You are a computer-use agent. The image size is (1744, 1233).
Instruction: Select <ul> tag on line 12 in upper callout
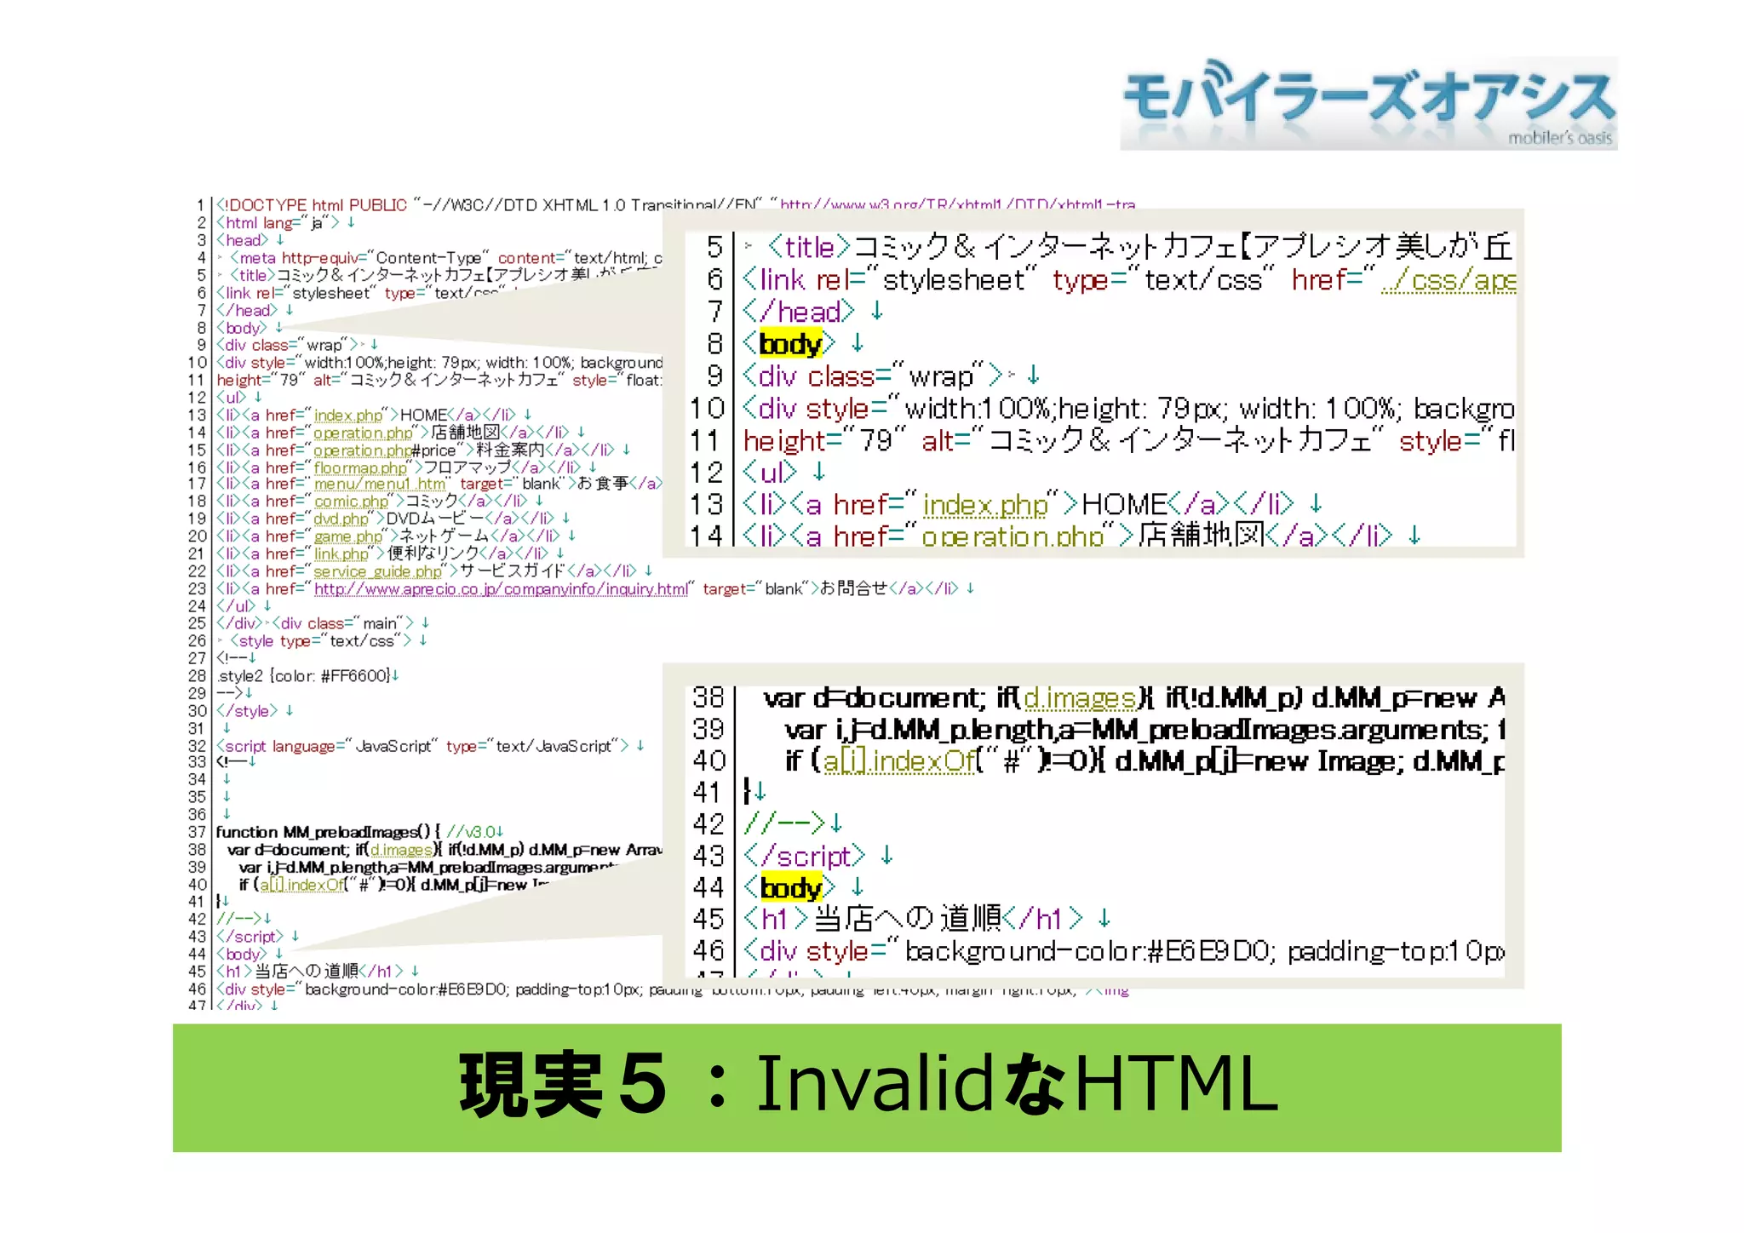pyautogui.click(x=771, y=472)
